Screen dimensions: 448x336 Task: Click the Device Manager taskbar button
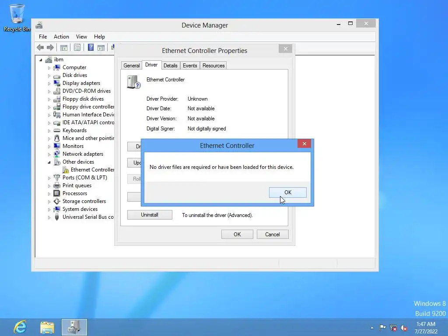click(x=74, y=327)
